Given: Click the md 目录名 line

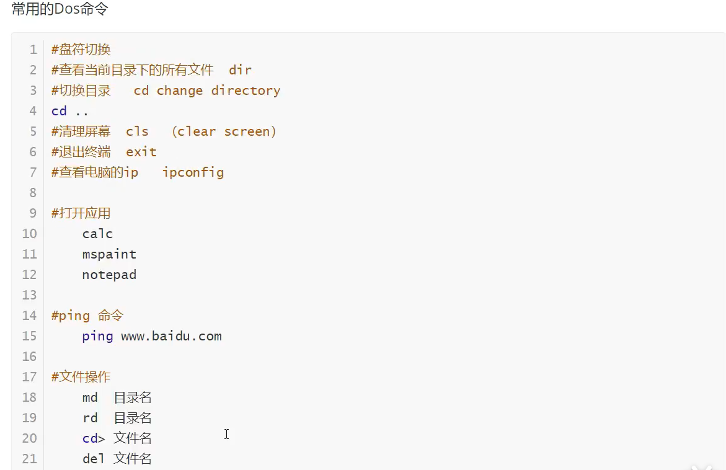Looking at the screenshot, I should tap(117, 397).
